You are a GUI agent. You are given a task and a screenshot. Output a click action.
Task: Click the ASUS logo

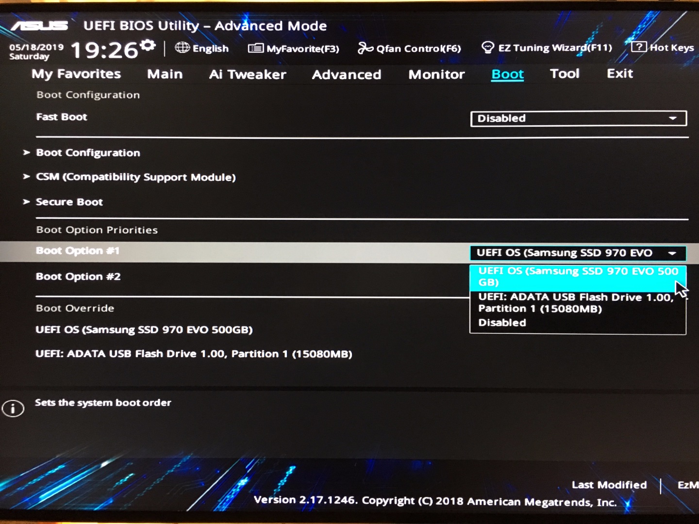[x=39, y=25]
